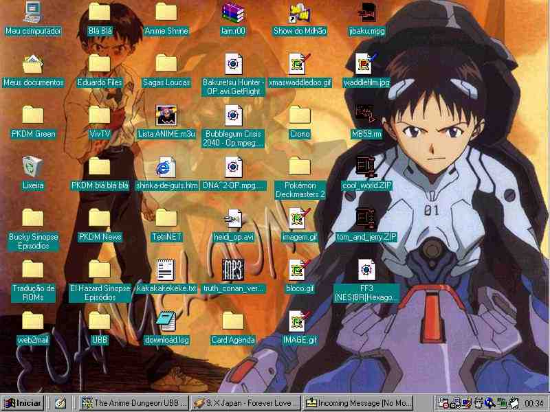Switch to The Anime Dungeon UBB window
Screen dimensions: 550x412
click(x=134, y=403)
